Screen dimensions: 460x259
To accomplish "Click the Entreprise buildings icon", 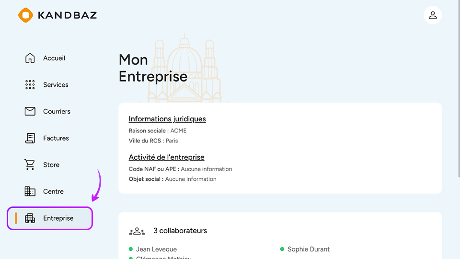I will (x=30, y=218).
